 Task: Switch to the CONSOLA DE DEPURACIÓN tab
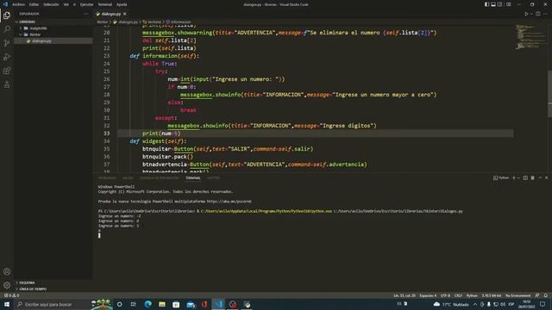[x=159, y=178]
